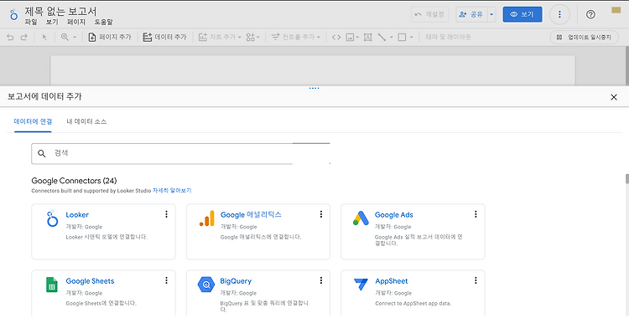Click the 공유 share button
The width and height of the screenshot is (629, 318).
[471, 14]
